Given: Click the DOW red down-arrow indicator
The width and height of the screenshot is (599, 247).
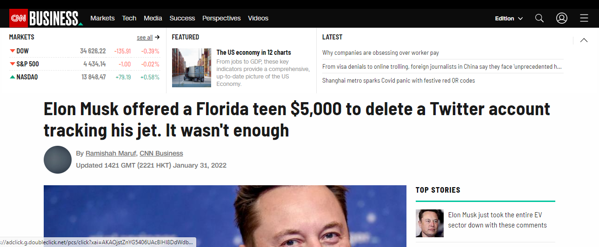Looking at the screenshot, I should click(12, 51).
